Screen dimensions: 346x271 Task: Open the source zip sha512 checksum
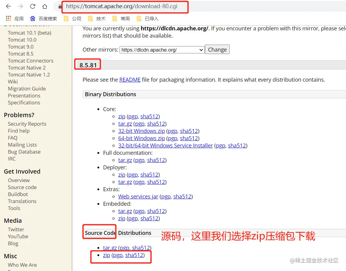[134, 255]
